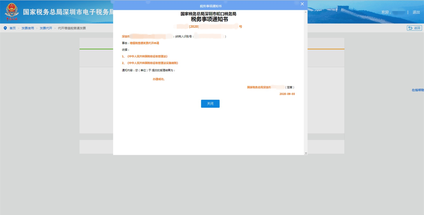Open 首页 in the breadcrumb
The width and height of the screenshot is (424, 215).
point(13,28)
